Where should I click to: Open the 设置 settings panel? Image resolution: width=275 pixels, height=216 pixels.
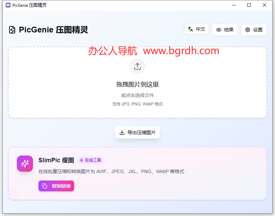click(253, 30)
